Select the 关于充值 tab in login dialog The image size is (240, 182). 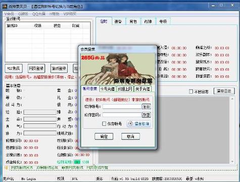click(x=142, y=89)
